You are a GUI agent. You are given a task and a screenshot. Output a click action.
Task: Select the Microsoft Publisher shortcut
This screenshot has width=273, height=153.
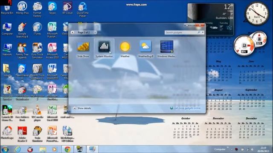click(x=52, y=30)
